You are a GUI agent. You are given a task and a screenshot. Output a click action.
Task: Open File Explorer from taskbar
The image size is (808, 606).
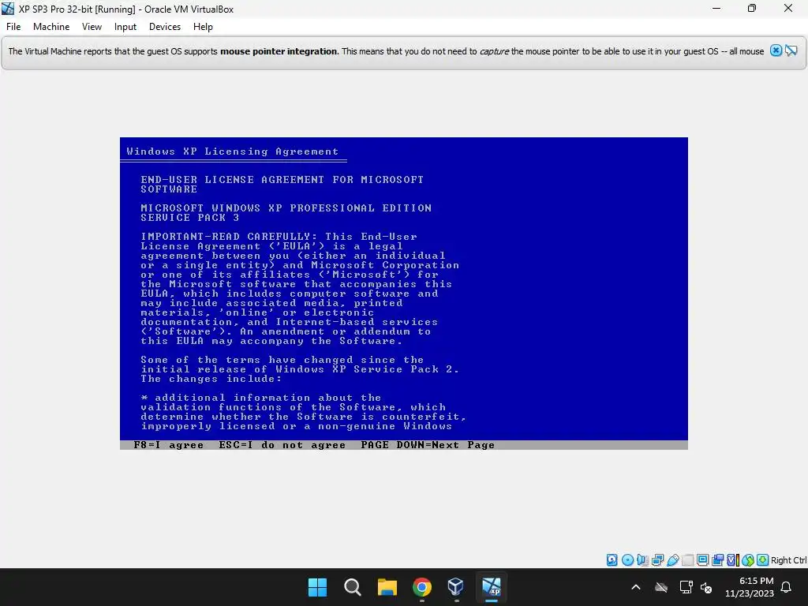point(387,587)
